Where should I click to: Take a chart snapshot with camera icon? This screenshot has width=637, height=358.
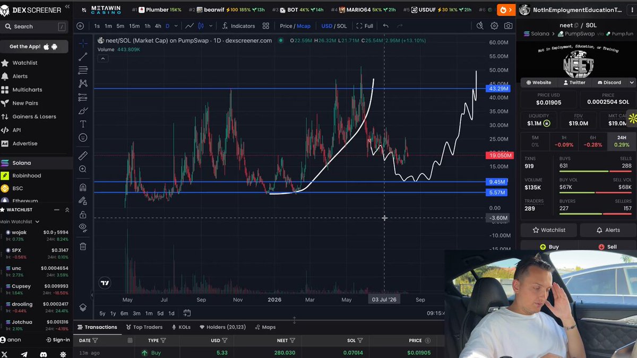tap(509, 26)
